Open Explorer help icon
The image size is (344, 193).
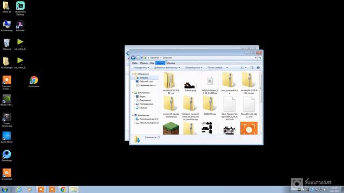point(258,68)
